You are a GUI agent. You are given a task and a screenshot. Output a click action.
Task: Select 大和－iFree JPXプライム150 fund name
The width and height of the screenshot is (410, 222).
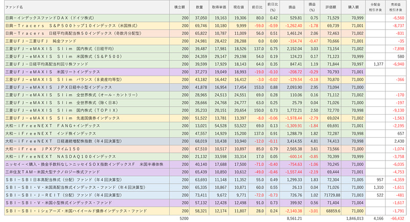tap(43, 149)
